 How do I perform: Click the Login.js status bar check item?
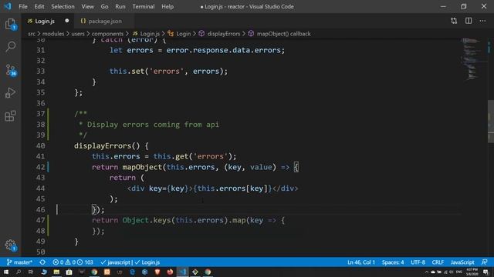click(147, 262)
